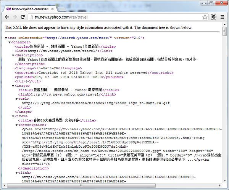Click the closing </image> tag
229x190 pixels.
[23, 112]
